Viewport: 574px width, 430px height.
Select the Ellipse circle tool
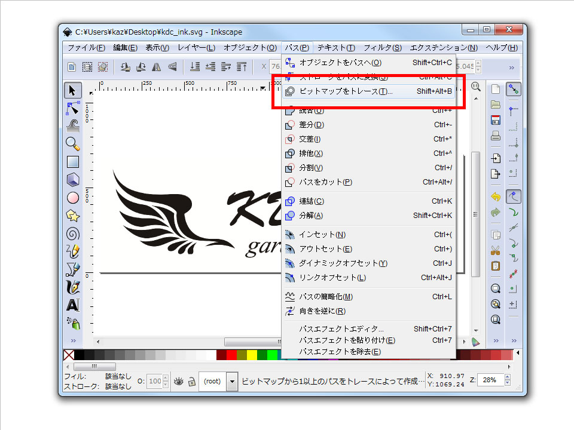coord(72,198)
